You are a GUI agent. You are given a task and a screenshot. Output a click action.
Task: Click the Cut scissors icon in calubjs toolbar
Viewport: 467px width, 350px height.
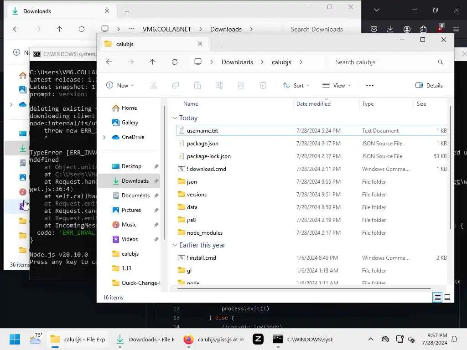pyautogui.click(x=153, y=86)
